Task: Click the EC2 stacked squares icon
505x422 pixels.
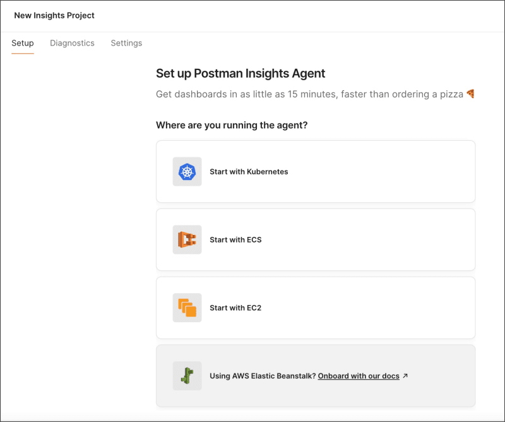Action: (x=187, y=308)
